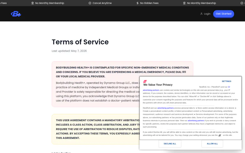Click the user icon next to Login
This screenshot has width=245, height=153.
click(x=202, y=14)
